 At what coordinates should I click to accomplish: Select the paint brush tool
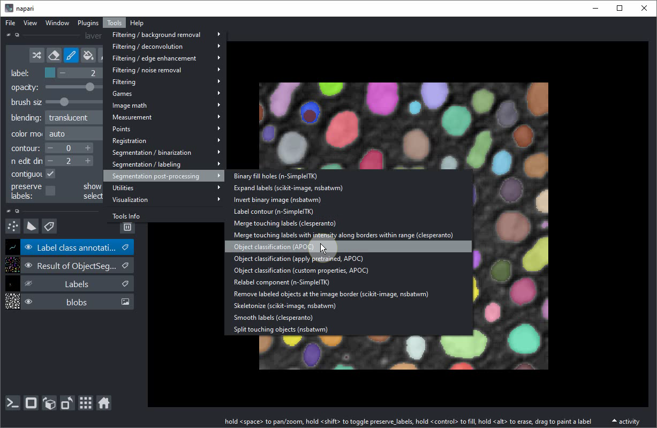[70, 55]
